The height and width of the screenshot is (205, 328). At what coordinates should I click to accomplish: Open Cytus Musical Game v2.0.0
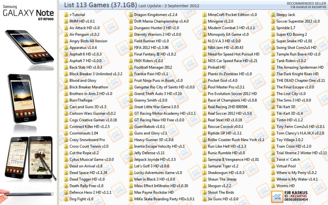point(92,160)
